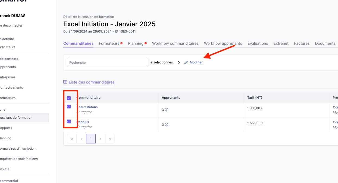Click info icon in Dedalus row
The width and height of the screenshot is (338, 183).
click(167, 125)
